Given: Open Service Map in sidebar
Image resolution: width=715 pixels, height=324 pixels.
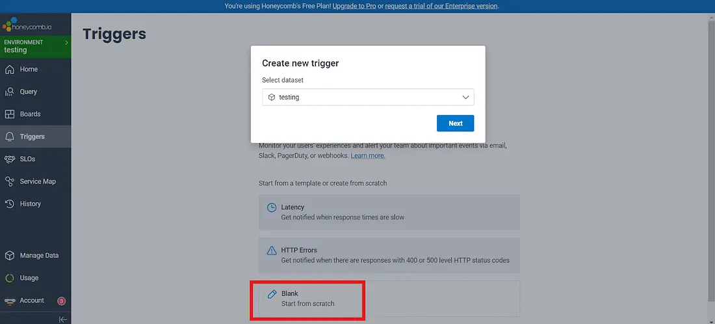Looking at the screenshot, I should tap(37, 182).
